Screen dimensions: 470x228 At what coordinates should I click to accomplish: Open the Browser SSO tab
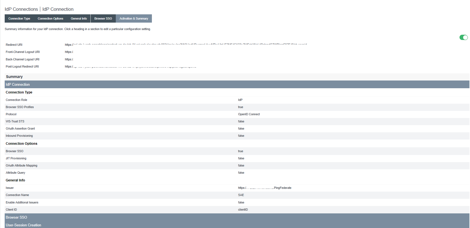103,18
